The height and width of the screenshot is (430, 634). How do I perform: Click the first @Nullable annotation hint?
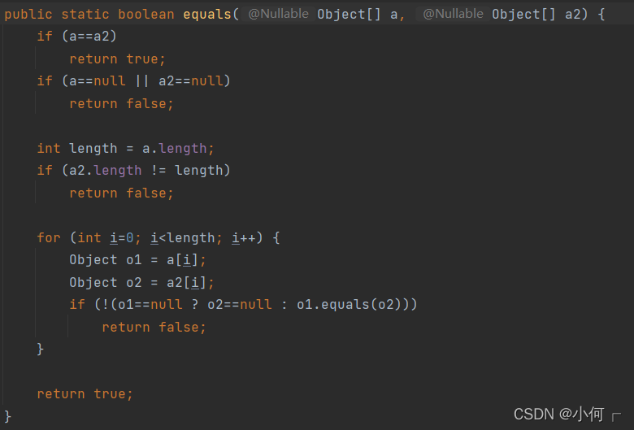tap(277, 15)
